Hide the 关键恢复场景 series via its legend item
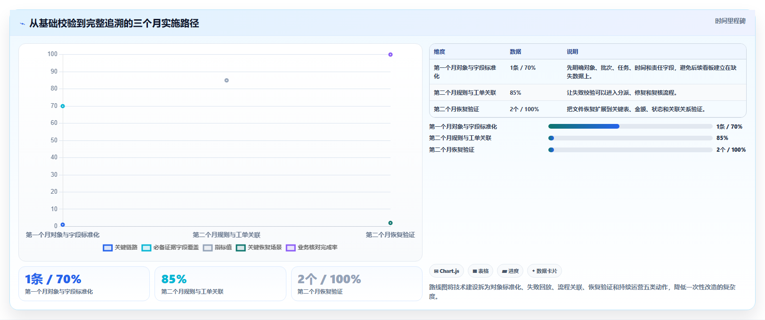 point(259,247)
